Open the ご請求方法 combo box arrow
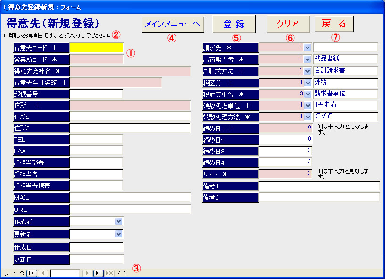This screenshot has width=385, height=279. click(x=307, y=71)
